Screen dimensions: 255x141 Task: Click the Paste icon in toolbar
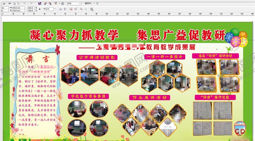pyautogui.click(x=19, y=3)
